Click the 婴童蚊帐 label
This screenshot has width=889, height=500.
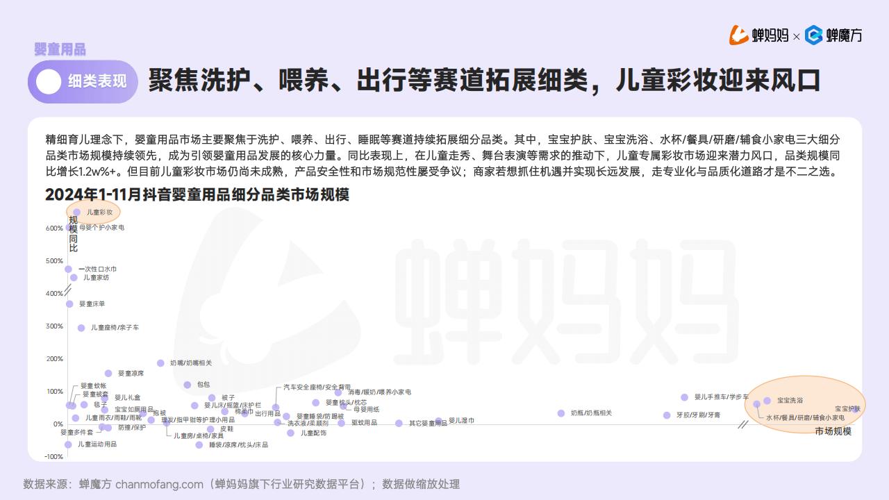point(94,385)
